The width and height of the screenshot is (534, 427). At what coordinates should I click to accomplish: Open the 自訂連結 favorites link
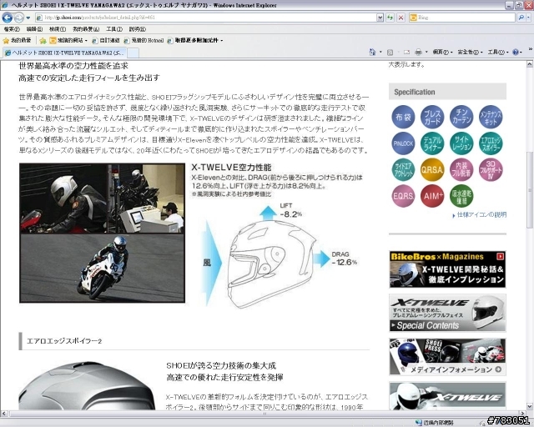point(106,41)
